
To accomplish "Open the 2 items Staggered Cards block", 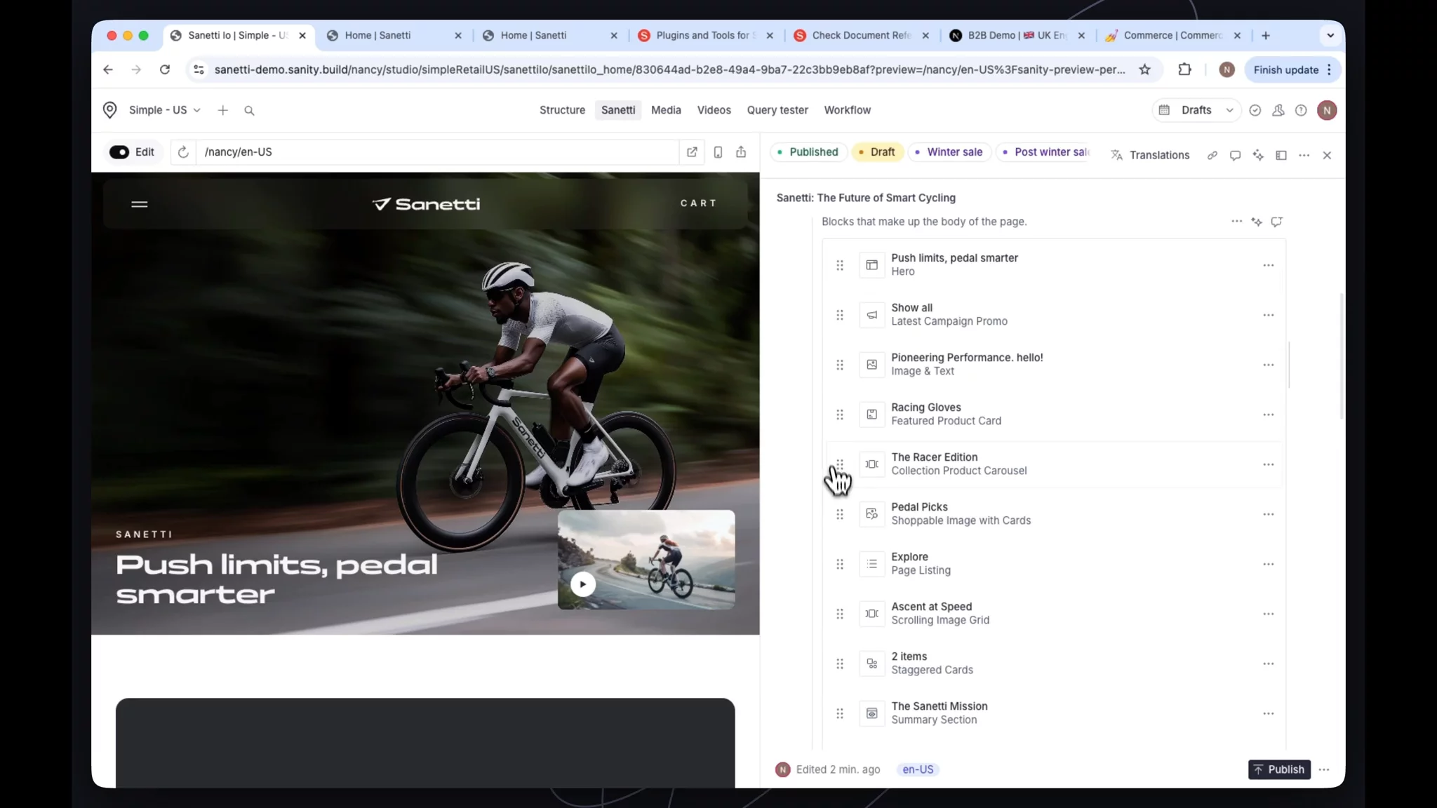I will (x=1052, y=664).
